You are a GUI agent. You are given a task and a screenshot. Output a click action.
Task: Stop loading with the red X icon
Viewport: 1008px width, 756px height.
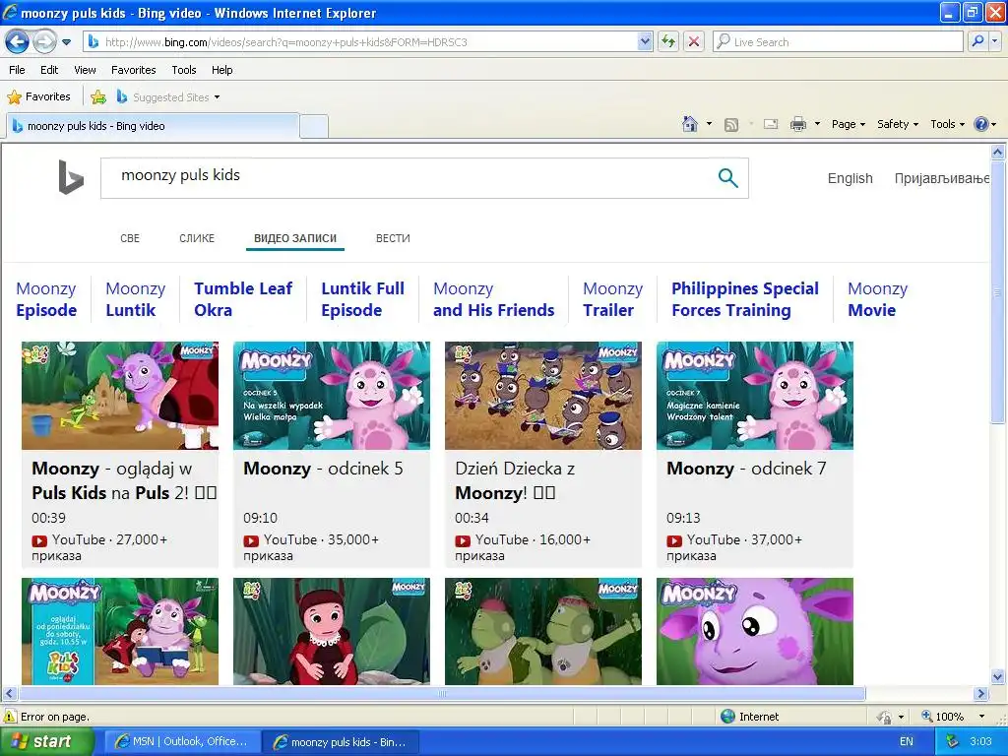coord(694,41)
